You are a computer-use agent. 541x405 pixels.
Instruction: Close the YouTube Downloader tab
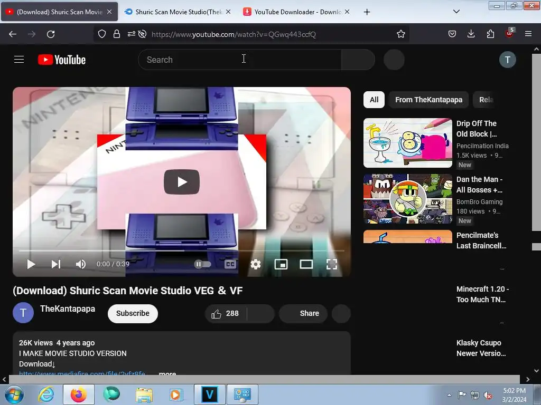347,12
